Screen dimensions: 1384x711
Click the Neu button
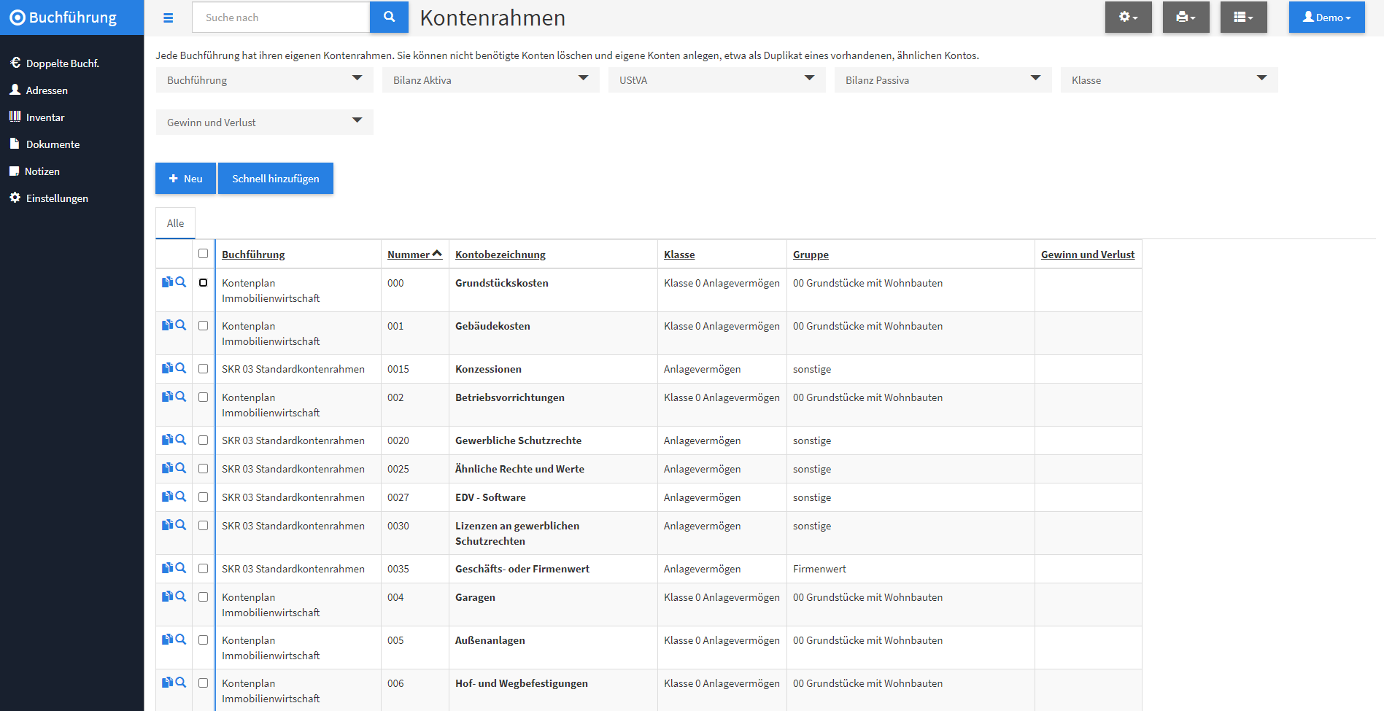[x=185, y=178]
